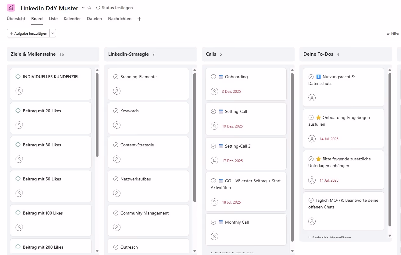Open the GO LIVE erster Beitrag task
This screenshot has height=255, width=401.
[246, 192]
